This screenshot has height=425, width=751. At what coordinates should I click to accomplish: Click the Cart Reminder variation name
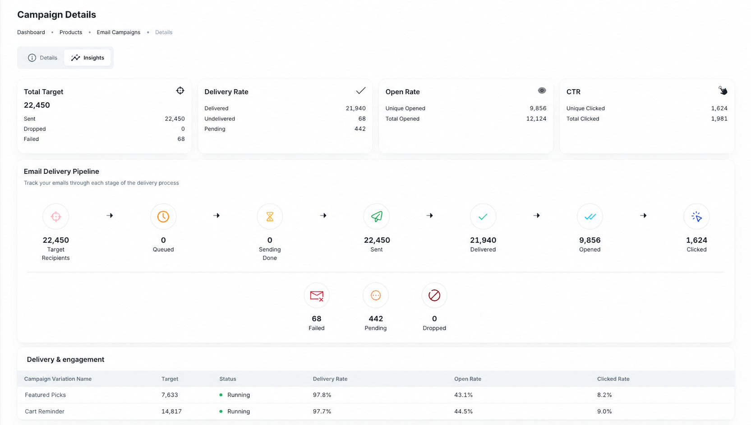coord(45,411)
